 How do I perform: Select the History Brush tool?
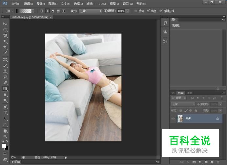click(x=5, y=77)
